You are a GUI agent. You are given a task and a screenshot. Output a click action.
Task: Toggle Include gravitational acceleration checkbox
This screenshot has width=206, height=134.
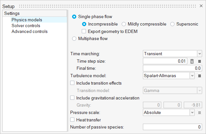[x=72, y=98]
